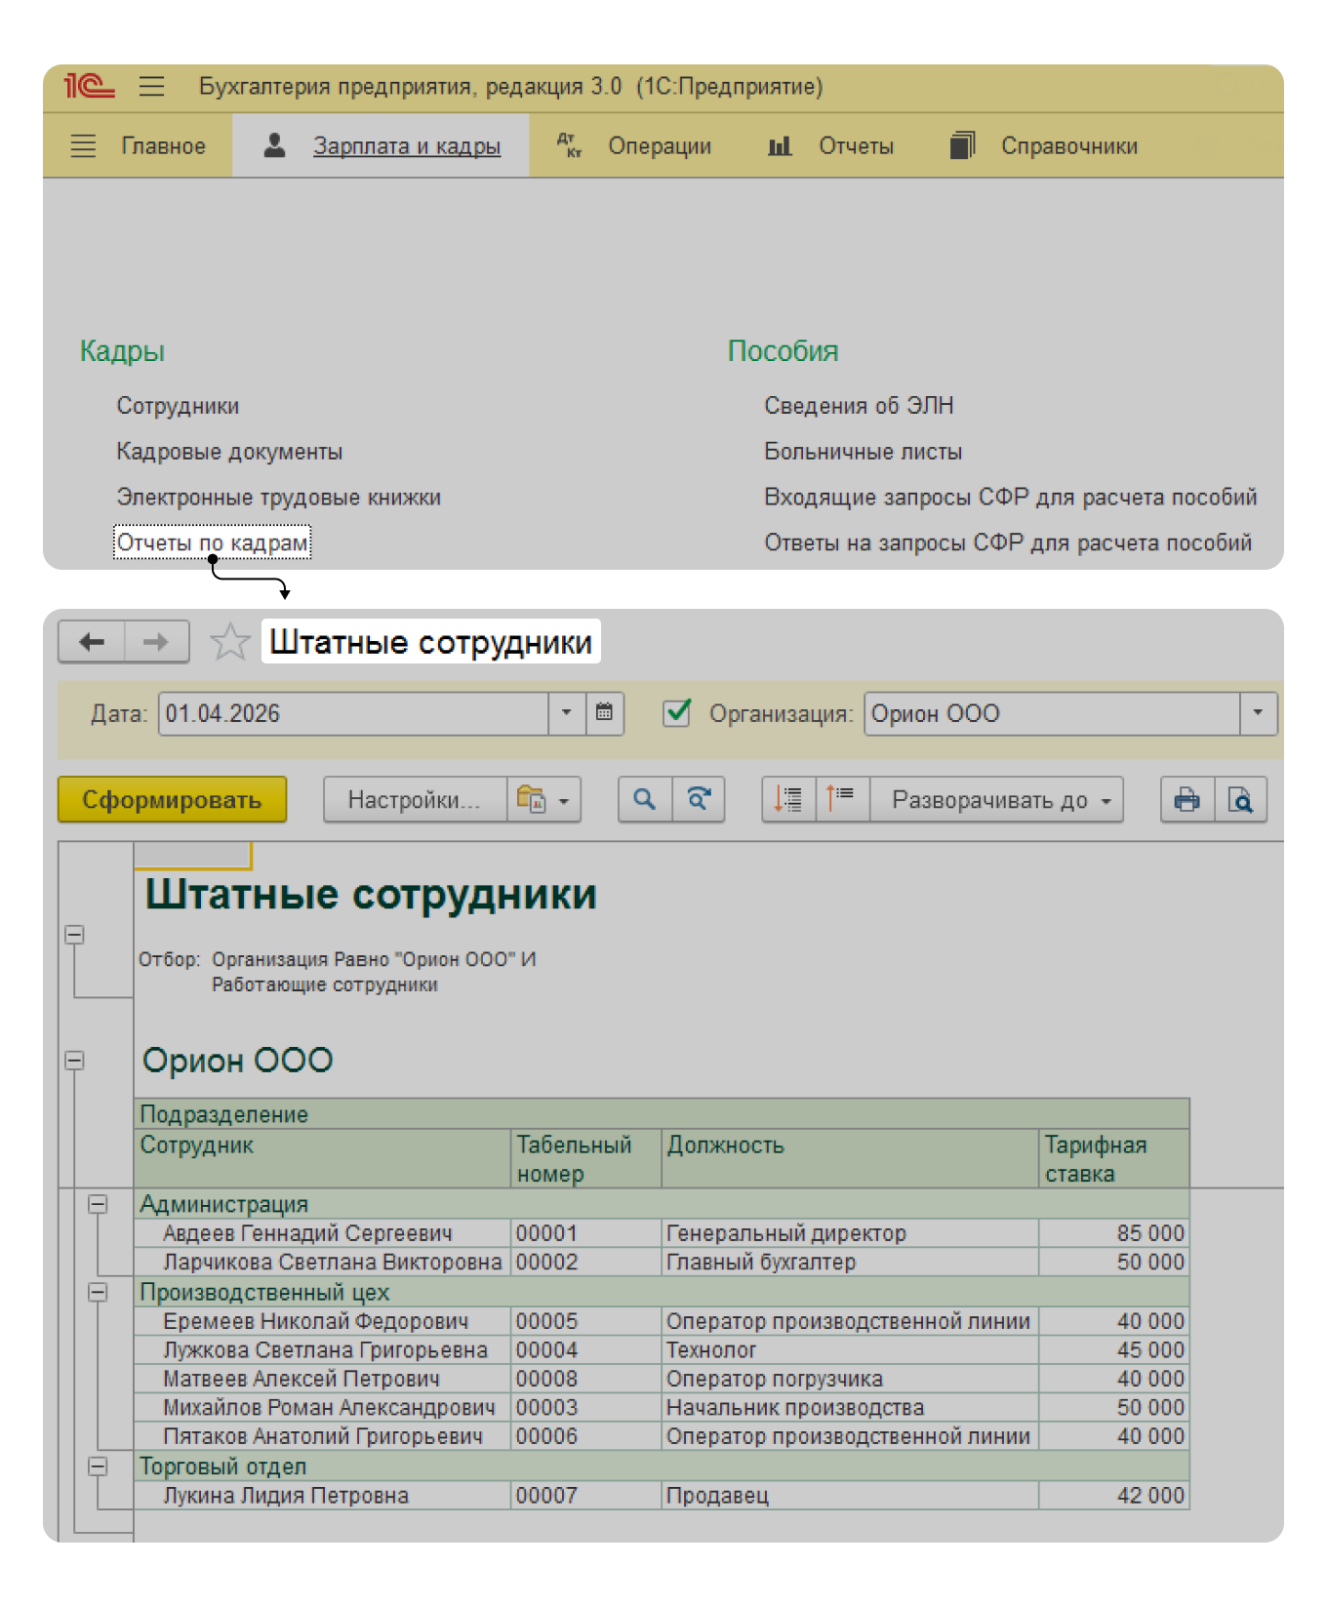The width and height of the screenshot is (1327, 1607).
Task: Click the back navigation arrow
Action: (92, 642)
